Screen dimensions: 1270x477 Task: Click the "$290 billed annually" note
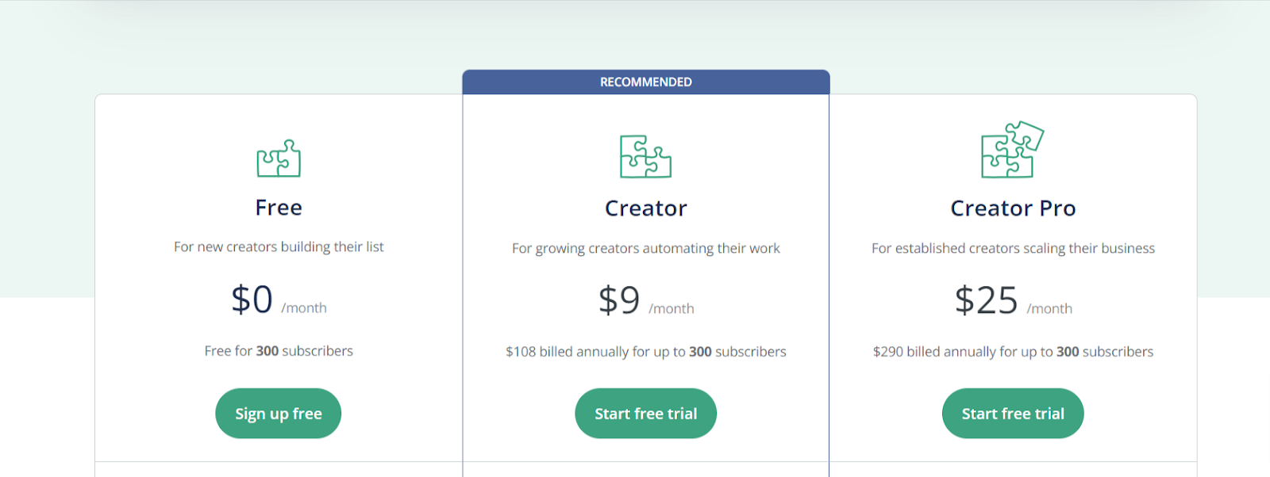(x=1013, y=352)
